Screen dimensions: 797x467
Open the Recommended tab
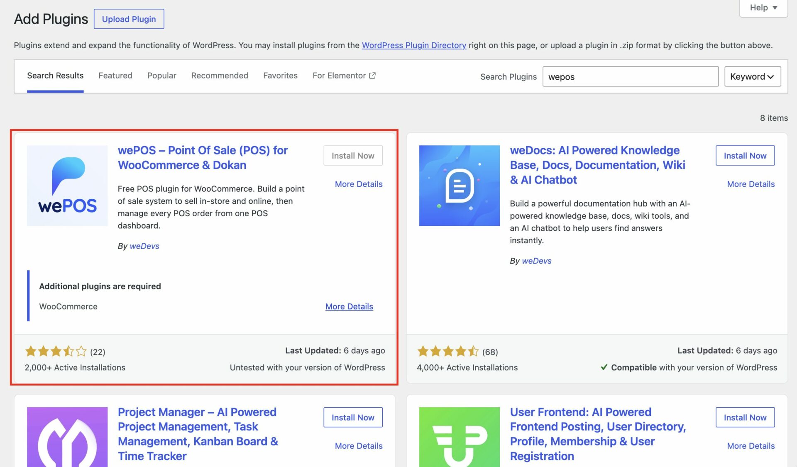click(220, 76)
